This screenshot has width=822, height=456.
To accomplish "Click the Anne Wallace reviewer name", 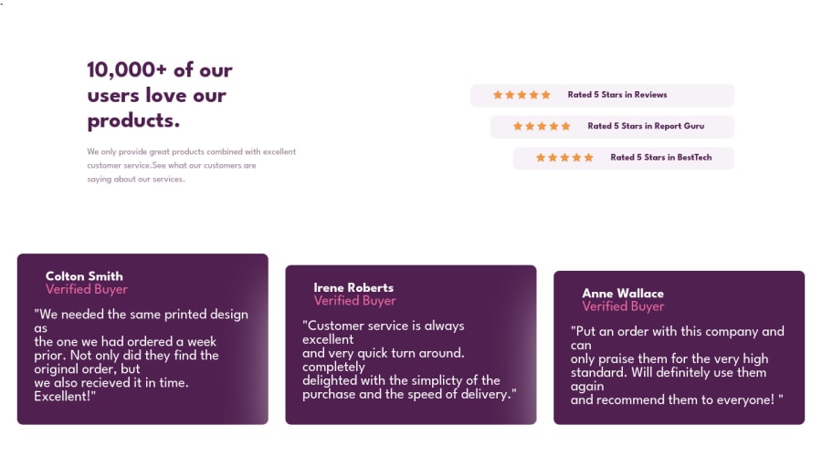I will pyautogui.click(x=623, y=293).
